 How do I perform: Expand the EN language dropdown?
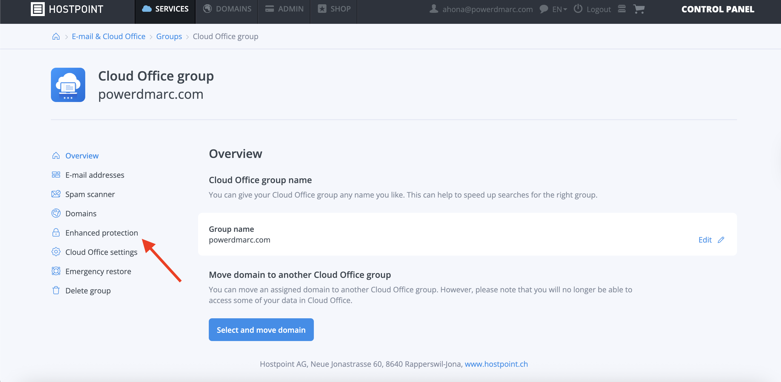click(559, 9)
